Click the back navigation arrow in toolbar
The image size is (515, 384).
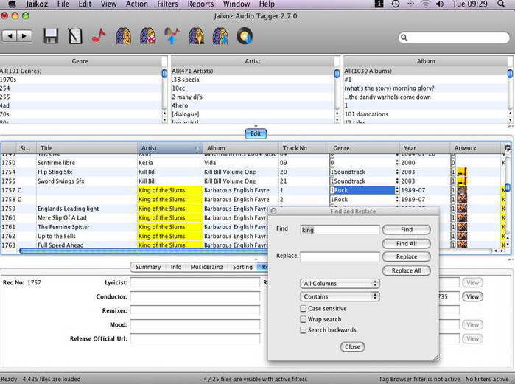click(x=10, y=36)
